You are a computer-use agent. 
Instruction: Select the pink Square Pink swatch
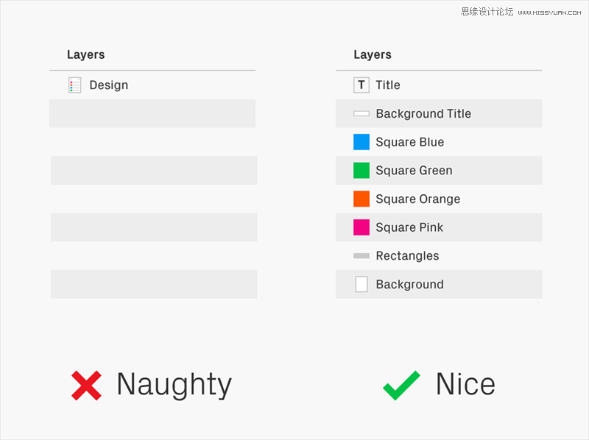coord(361,227)
